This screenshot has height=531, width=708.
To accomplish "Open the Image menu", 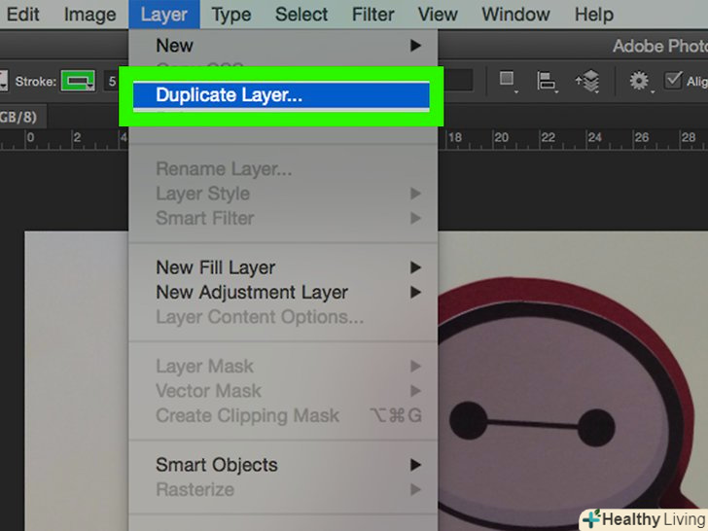I will click(x=89, y=15).
